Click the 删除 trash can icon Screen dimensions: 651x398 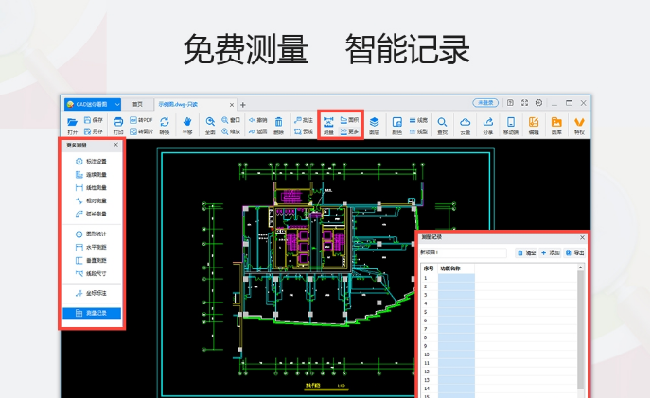point(278,126)
